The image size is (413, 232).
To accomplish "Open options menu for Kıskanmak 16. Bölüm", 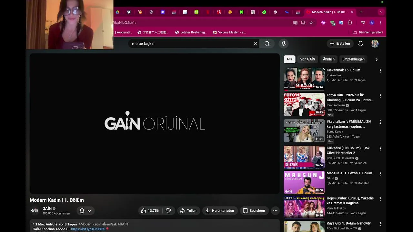I will (380, 71).
